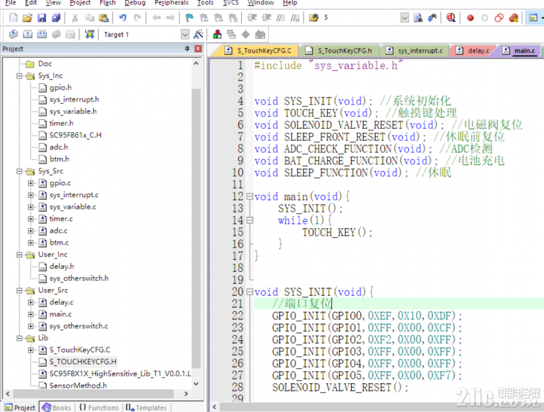
Task: Disable all breakpoints icon
Action: [x=499, y=18]
